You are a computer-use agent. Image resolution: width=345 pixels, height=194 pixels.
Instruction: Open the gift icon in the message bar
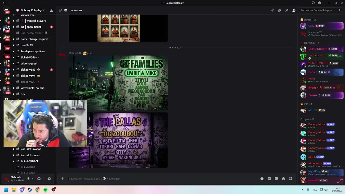(262, 179)
